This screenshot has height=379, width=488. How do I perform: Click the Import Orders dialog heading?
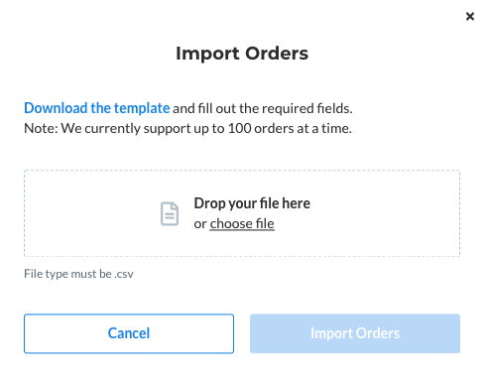242,54
